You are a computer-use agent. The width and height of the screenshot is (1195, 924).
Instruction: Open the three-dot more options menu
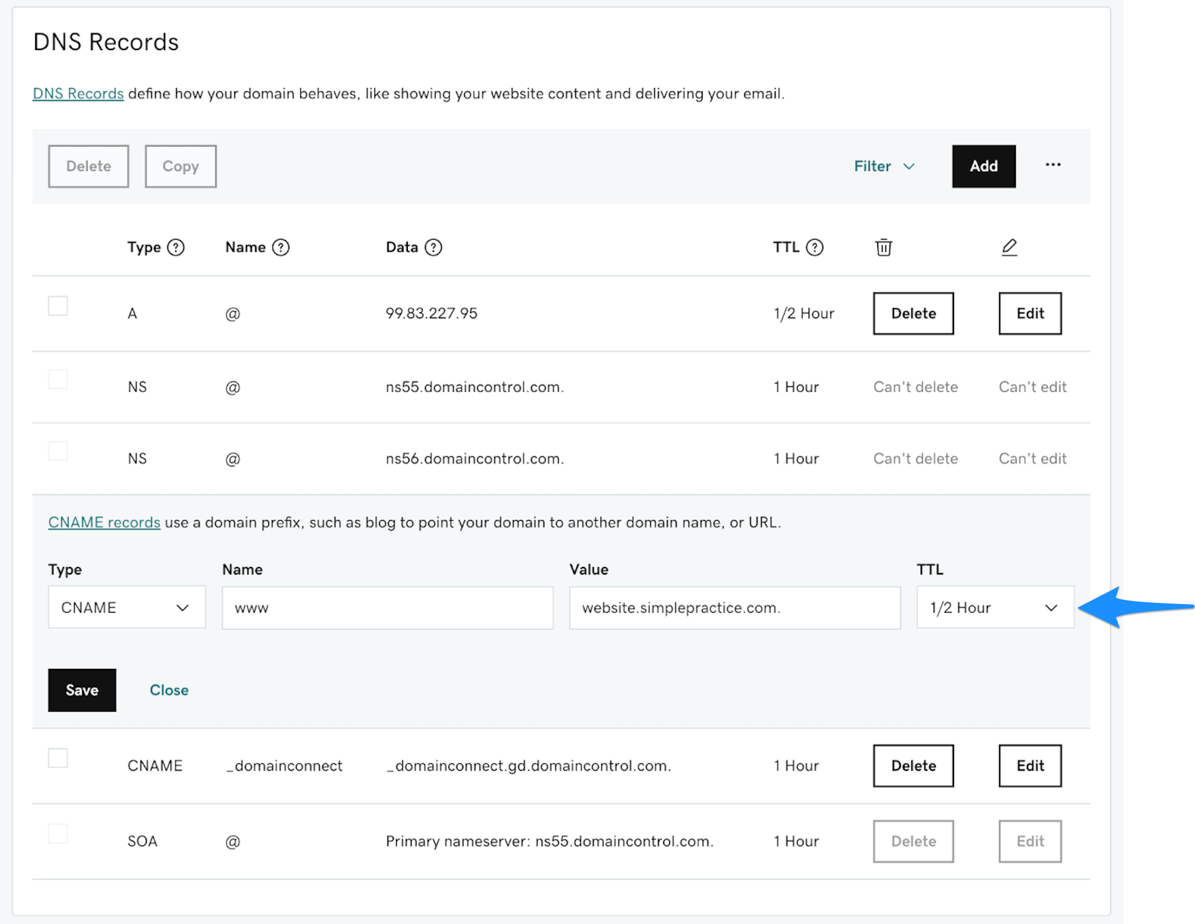click(x=1054, y=165)
